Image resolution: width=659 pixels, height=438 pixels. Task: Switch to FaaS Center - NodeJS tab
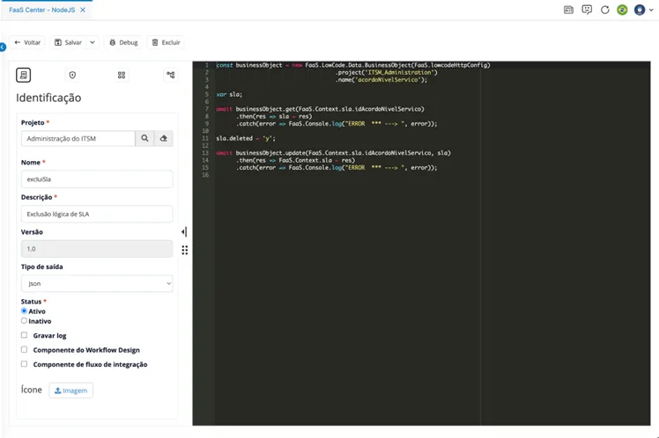[x=41, y=10]
